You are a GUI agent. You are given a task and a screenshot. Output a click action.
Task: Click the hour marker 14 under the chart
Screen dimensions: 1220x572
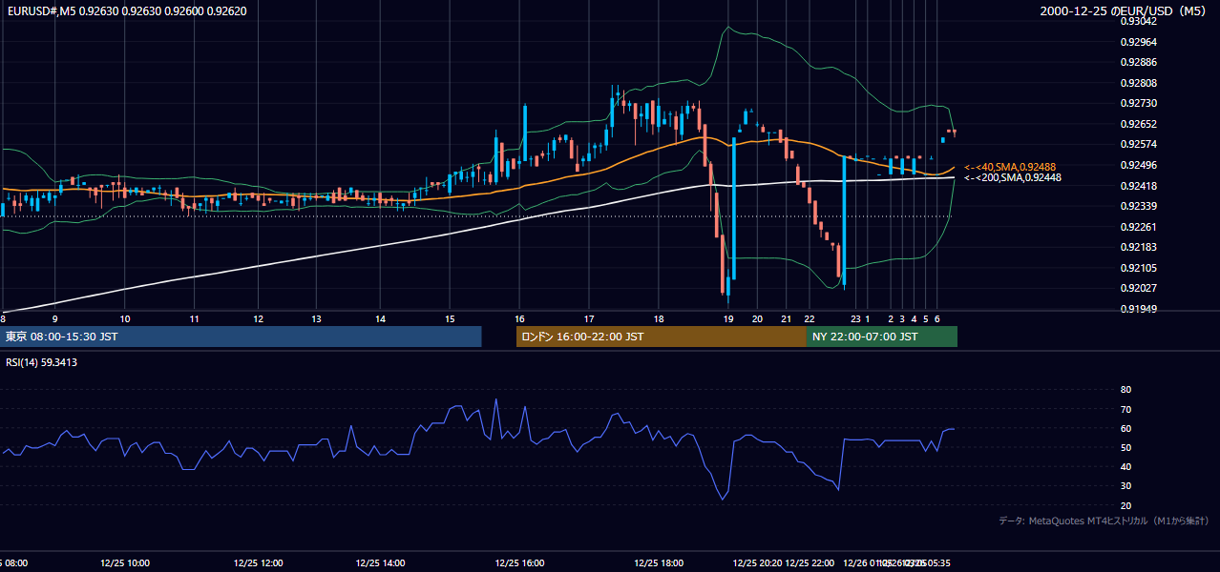click(x=381, y=318)
